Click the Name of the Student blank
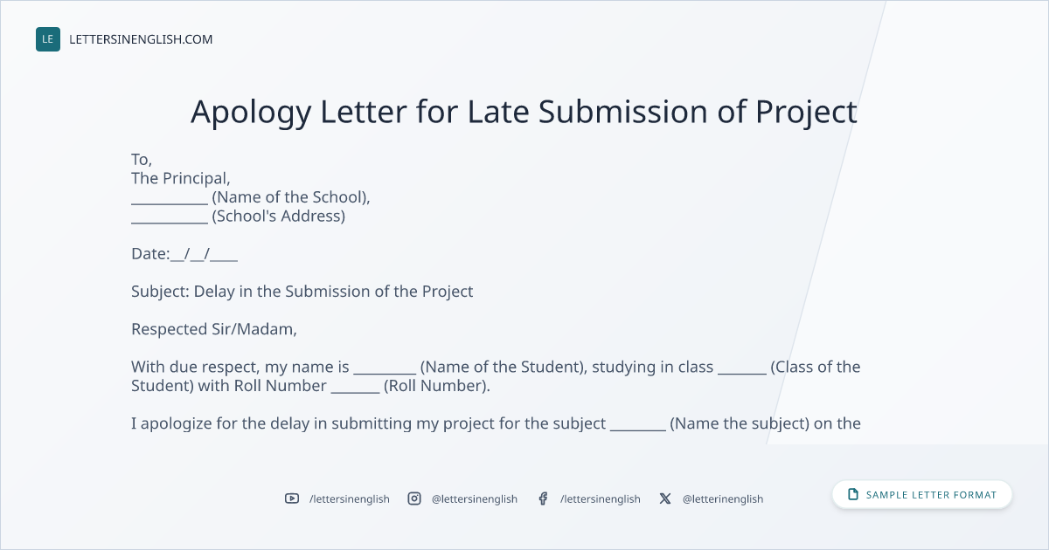The width and height of the screenshot is (1049, 550). [385, 373]
